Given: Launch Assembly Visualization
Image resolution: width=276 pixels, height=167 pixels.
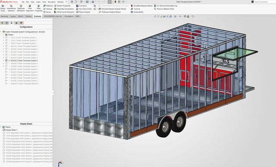Looking at the screenshot, I should [64, 9].
